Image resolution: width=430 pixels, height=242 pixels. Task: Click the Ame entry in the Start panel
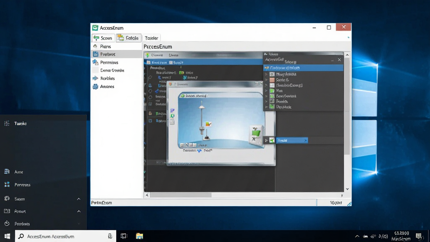pyautogui.click(x=18, y=172)
